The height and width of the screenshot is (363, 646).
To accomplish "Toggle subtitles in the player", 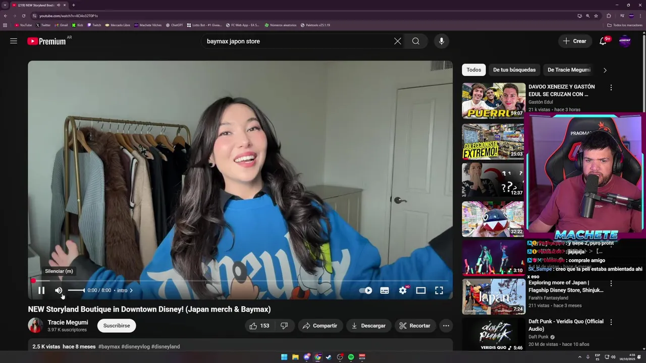I will pyautogui.click(x=385, y=290).
